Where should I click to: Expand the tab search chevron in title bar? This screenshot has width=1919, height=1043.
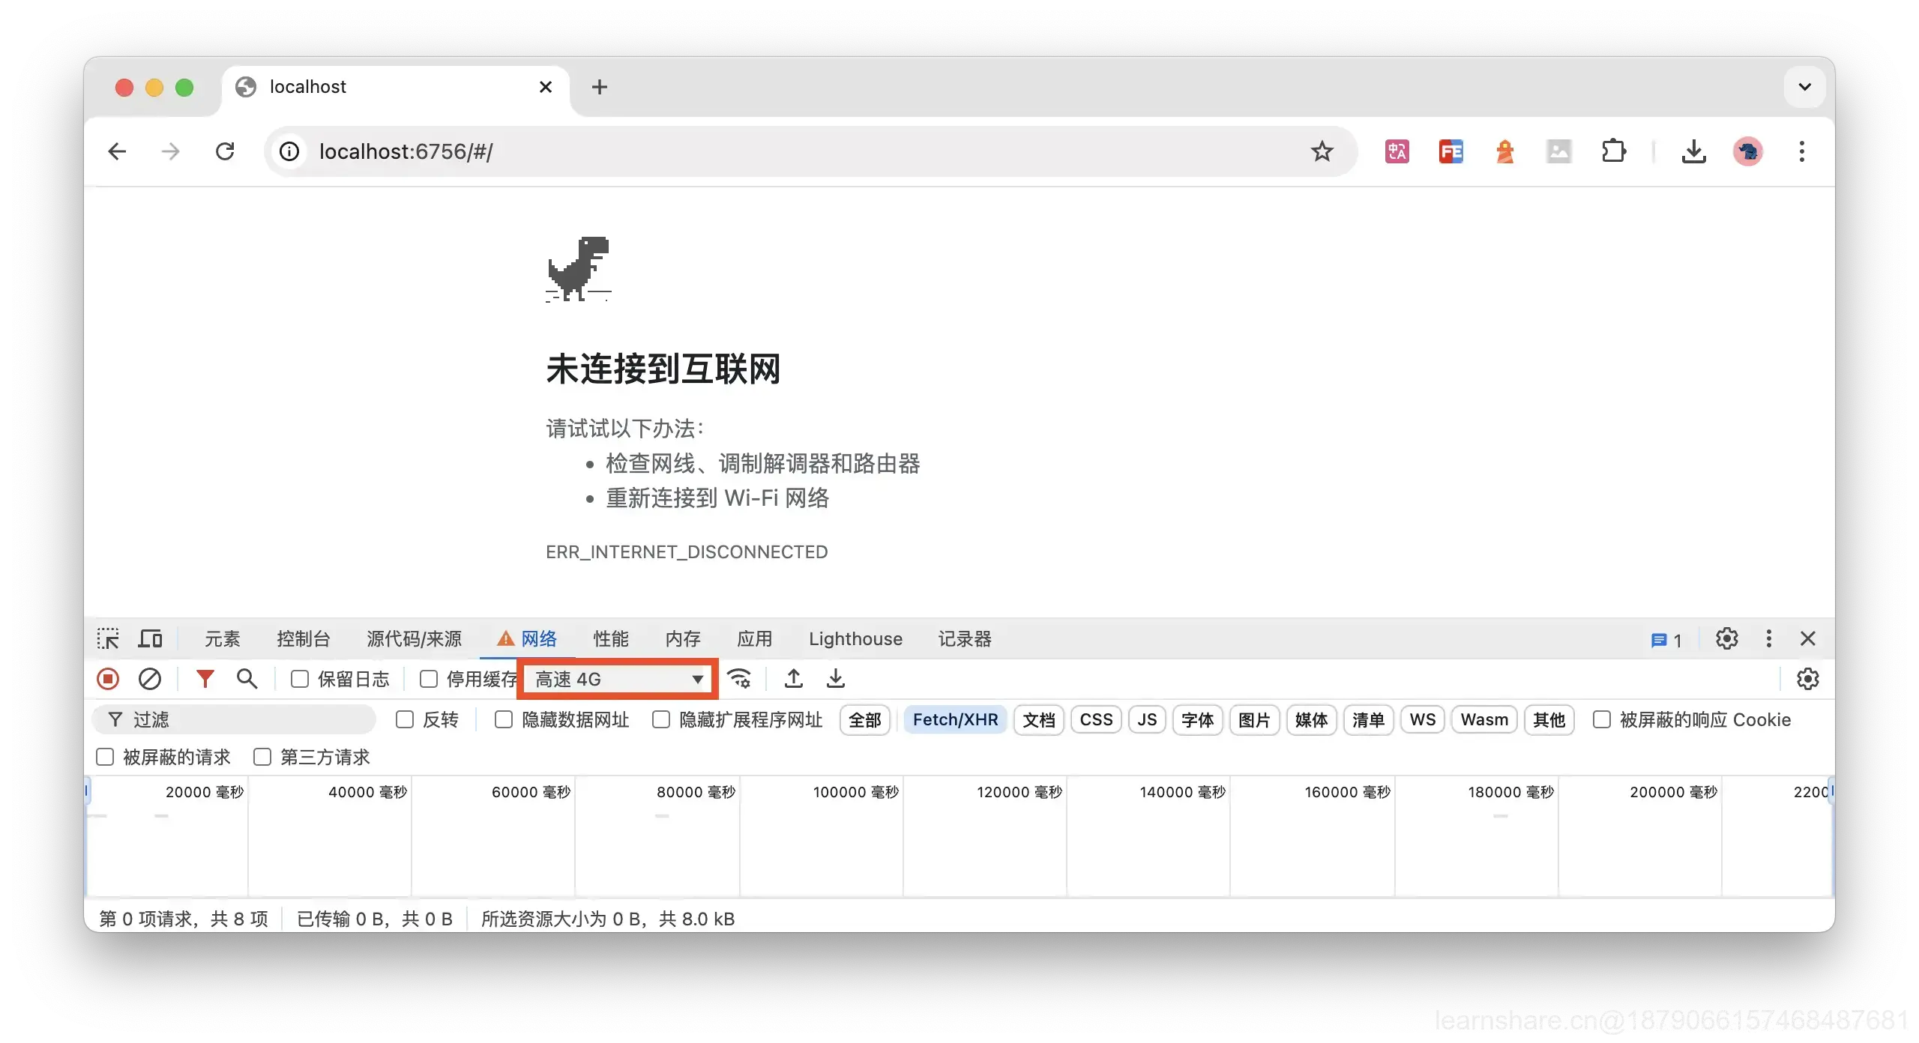(x=1805, y=87)
